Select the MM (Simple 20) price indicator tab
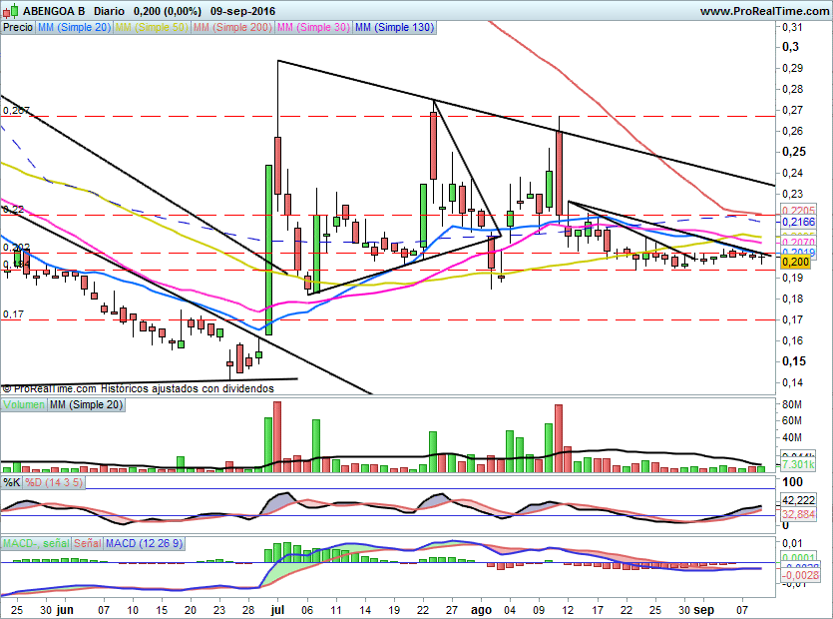This screenshot has width=833, height=619. tap(73, 28)
